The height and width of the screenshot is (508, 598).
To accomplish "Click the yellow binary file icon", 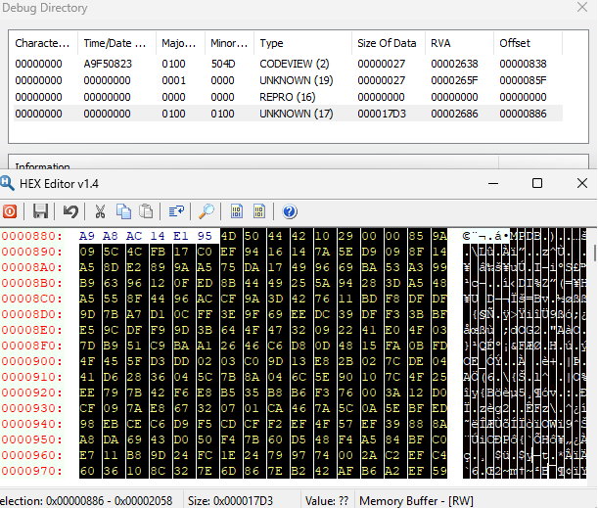I will pyautogui.click(x=259, y=211).
